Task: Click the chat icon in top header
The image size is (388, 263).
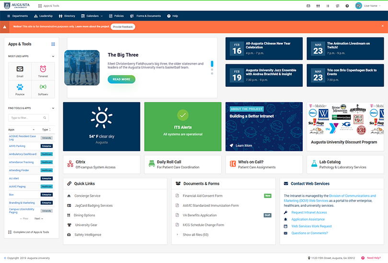Action: (x=338, y=6)
